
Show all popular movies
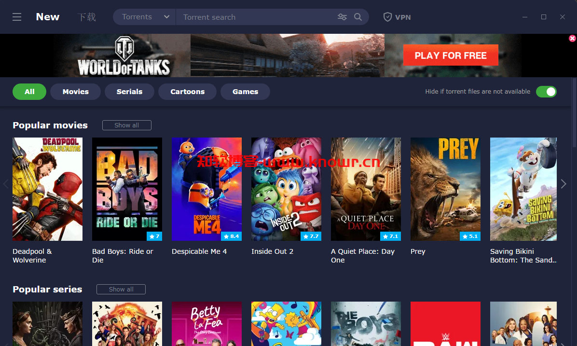[x=126, y=125]
